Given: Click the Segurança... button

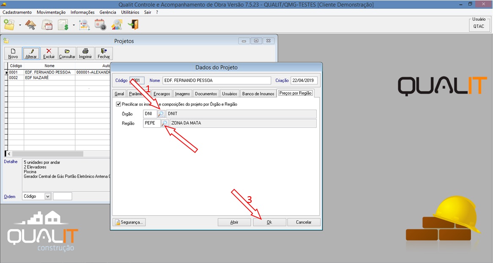Looking at the screenshot, I should pyautogui.click(x=129, y=222).
